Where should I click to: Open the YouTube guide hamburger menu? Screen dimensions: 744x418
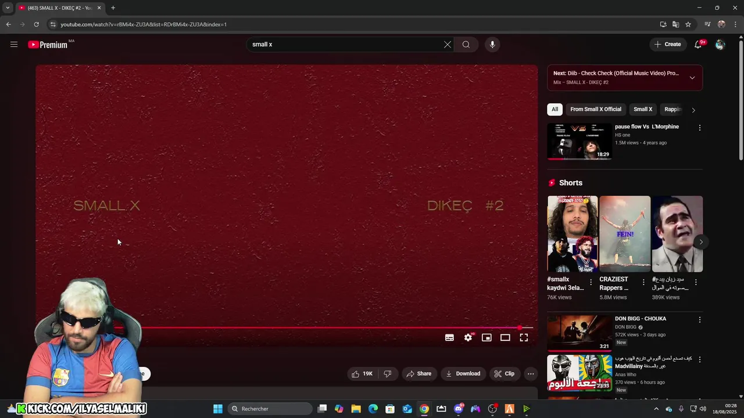14,44
